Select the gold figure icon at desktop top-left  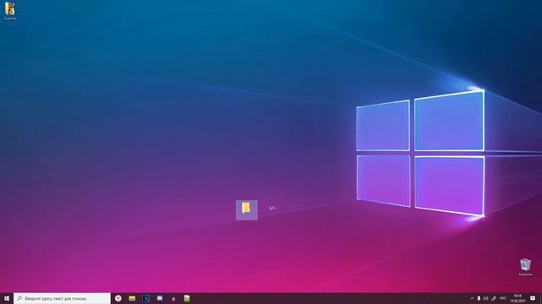(10, 11)
